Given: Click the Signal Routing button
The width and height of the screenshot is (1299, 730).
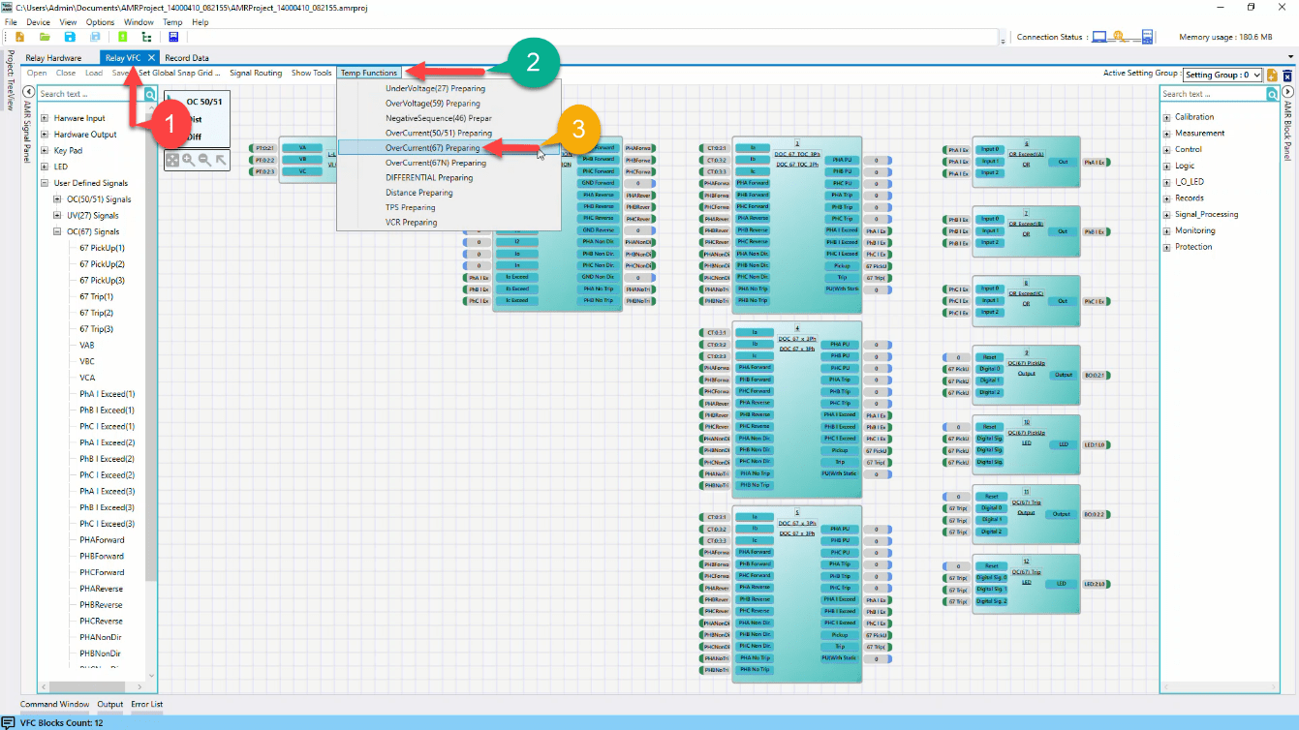Looking at the screenshot, I should tap(256, 73).
